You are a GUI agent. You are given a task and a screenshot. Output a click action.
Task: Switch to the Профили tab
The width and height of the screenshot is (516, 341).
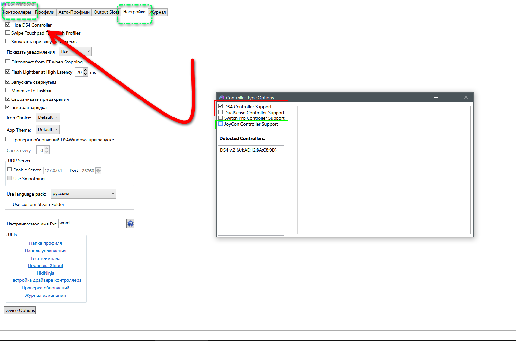click(x=45, y=12)
